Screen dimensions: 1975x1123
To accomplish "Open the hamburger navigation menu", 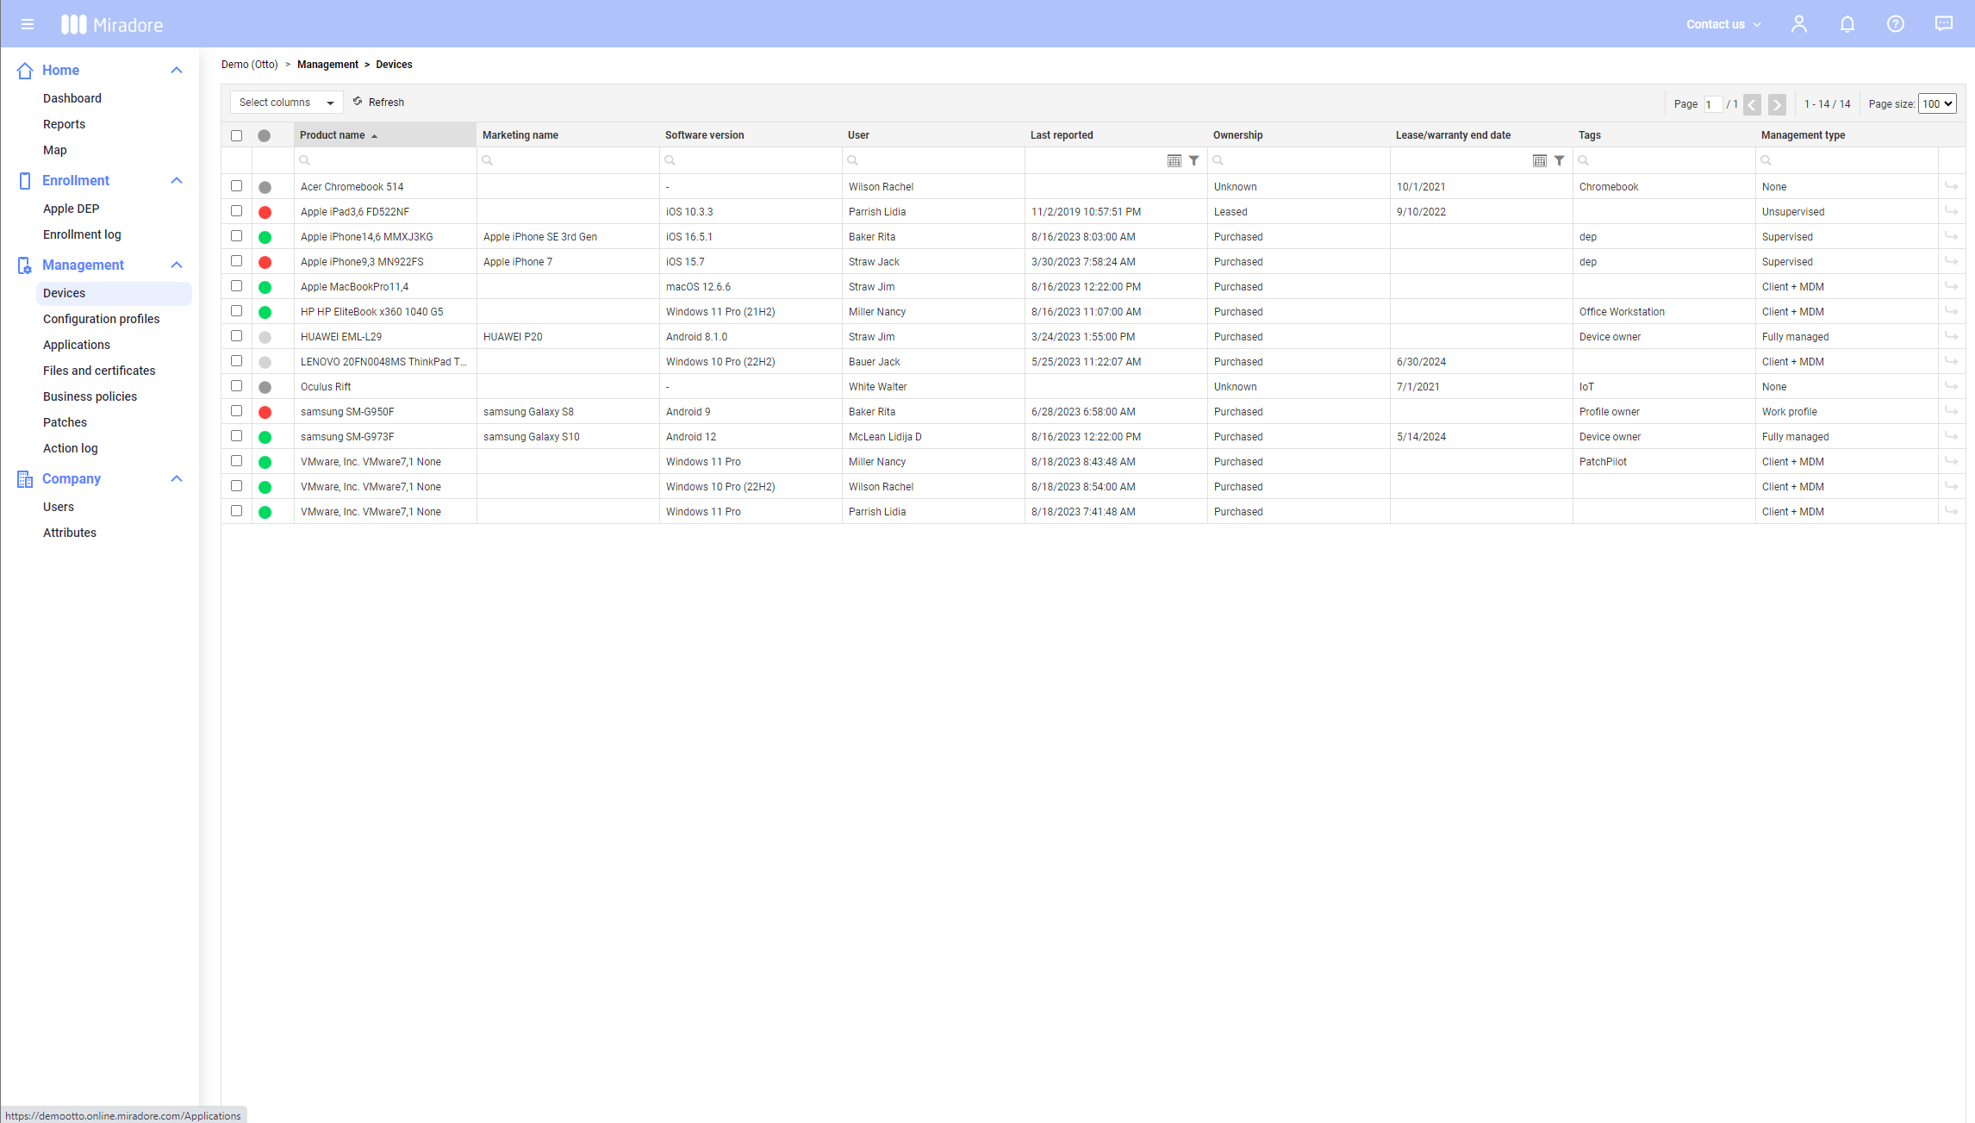I will click(28, 24).
